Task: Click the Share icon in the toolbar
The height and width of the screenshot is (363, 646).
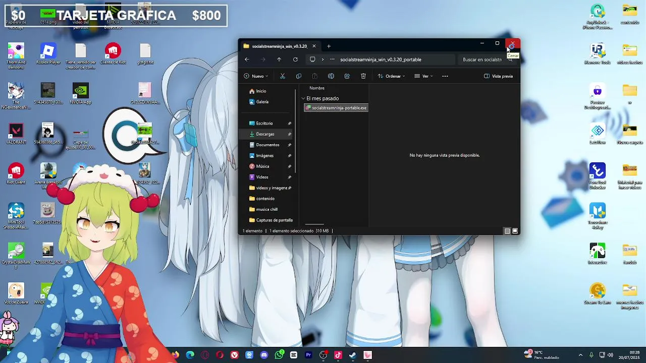Action: point(347,76)
